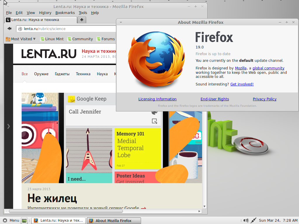Viewport: 299px width, 224px height.
Task: Click the network connection tray icon
Action: [x=253, y=220]
